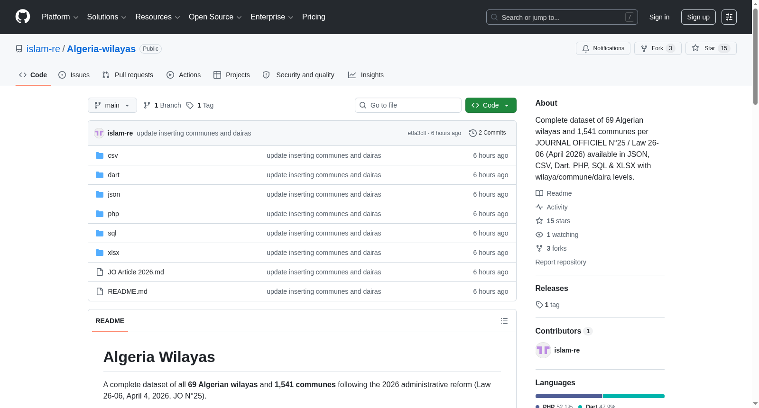Click the xlsx folder icon
This screenshot has height=408, width=759.
coord(100,253)
